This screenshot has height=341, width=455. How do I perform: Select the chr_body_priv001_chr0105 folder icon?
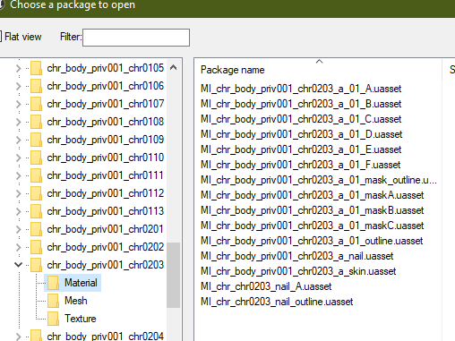[36, 68]
